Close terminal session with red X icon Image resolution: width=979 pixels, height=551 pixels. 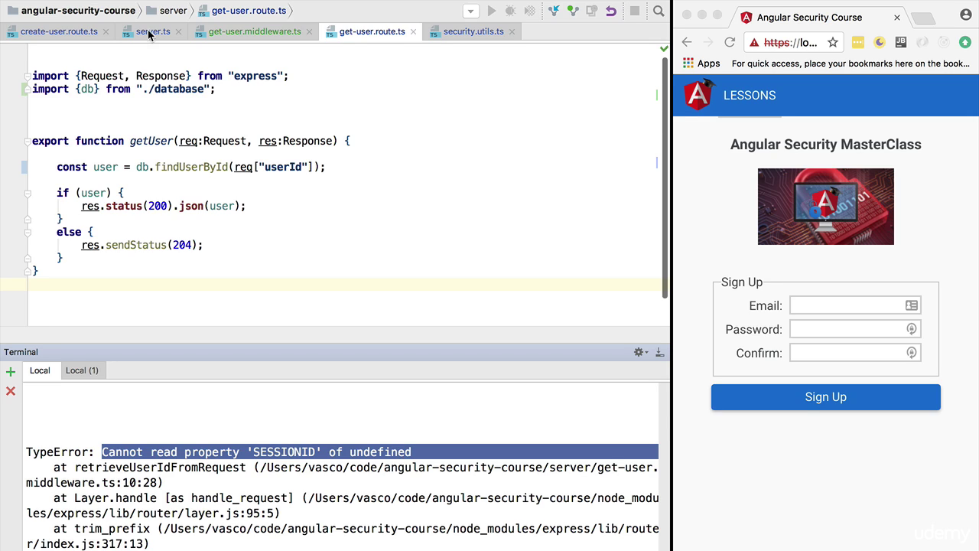pyautogui.click(x=11, y=391)
